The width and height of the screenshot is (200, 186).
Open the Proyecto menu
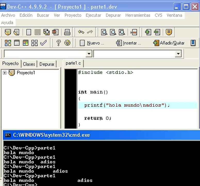(x=73, y=15)
